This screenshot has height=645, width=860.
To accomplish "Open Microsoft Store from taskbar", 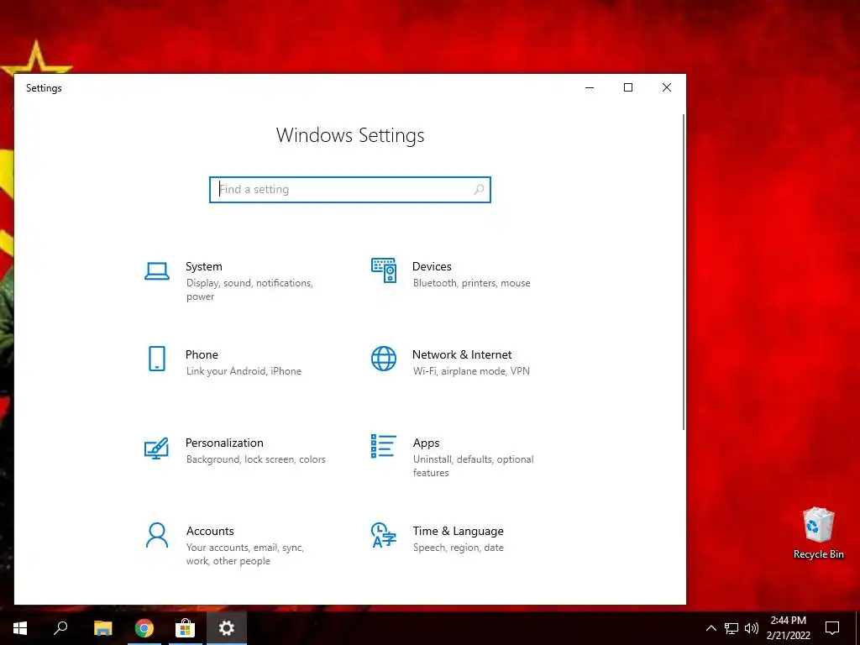I will (x=186, y=628).
